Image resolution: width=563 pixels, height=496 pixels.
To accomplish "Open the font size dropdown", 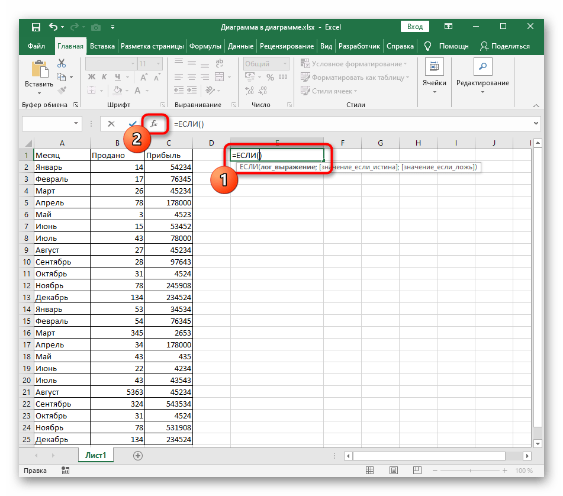I will click(x=158, y=64).
